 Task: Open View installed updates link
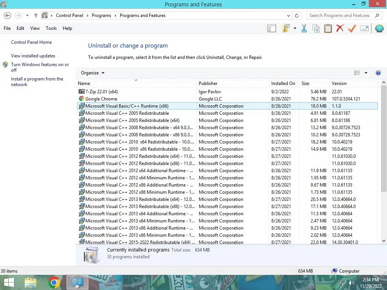[33, 56]
